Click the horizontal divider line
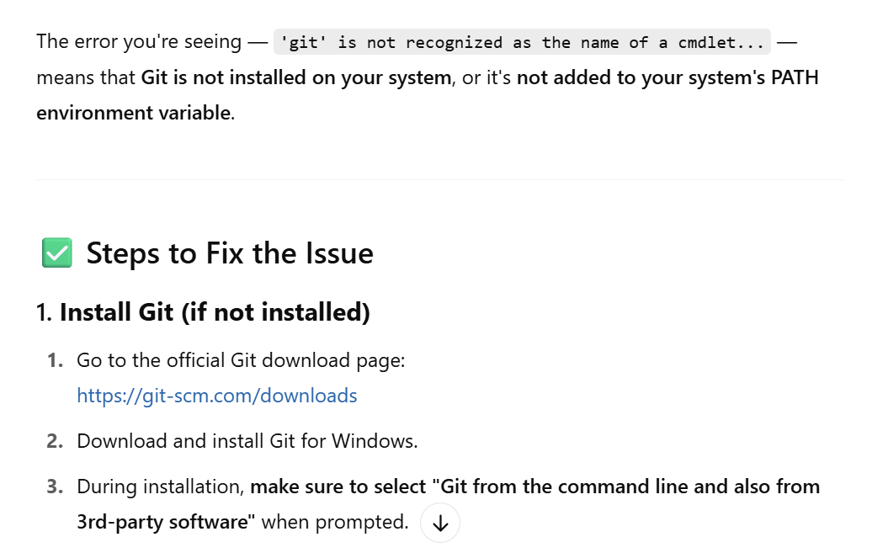Image resolution: width=872 pixels, height=553 pixels. point(439,179)
